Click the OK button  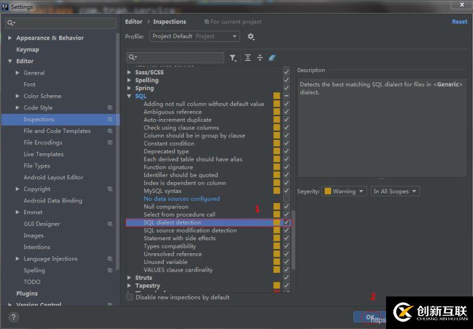(370, 317)
